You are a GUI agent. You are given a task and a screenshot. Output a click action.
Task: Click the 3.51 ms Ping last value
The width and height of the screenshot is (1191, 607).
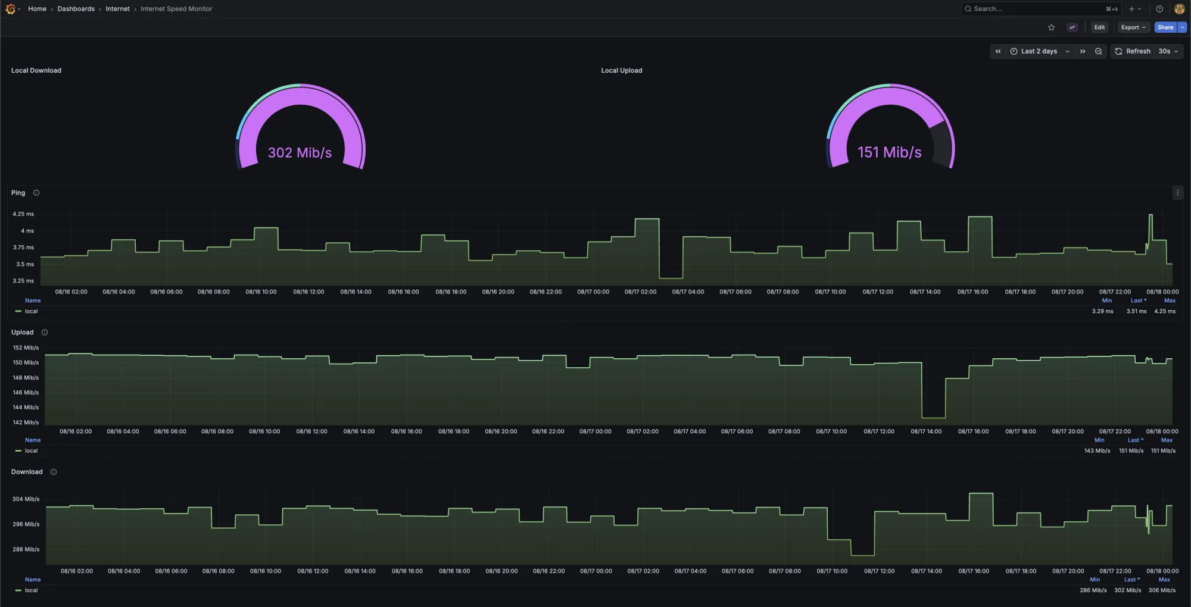1136,311
